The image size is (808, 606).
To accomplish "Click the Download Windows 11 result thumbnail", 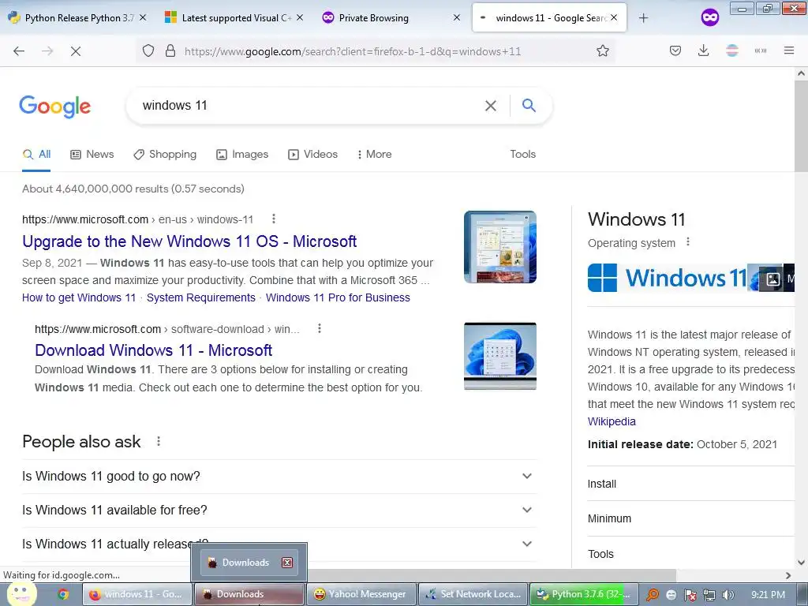I will (499, 356).
